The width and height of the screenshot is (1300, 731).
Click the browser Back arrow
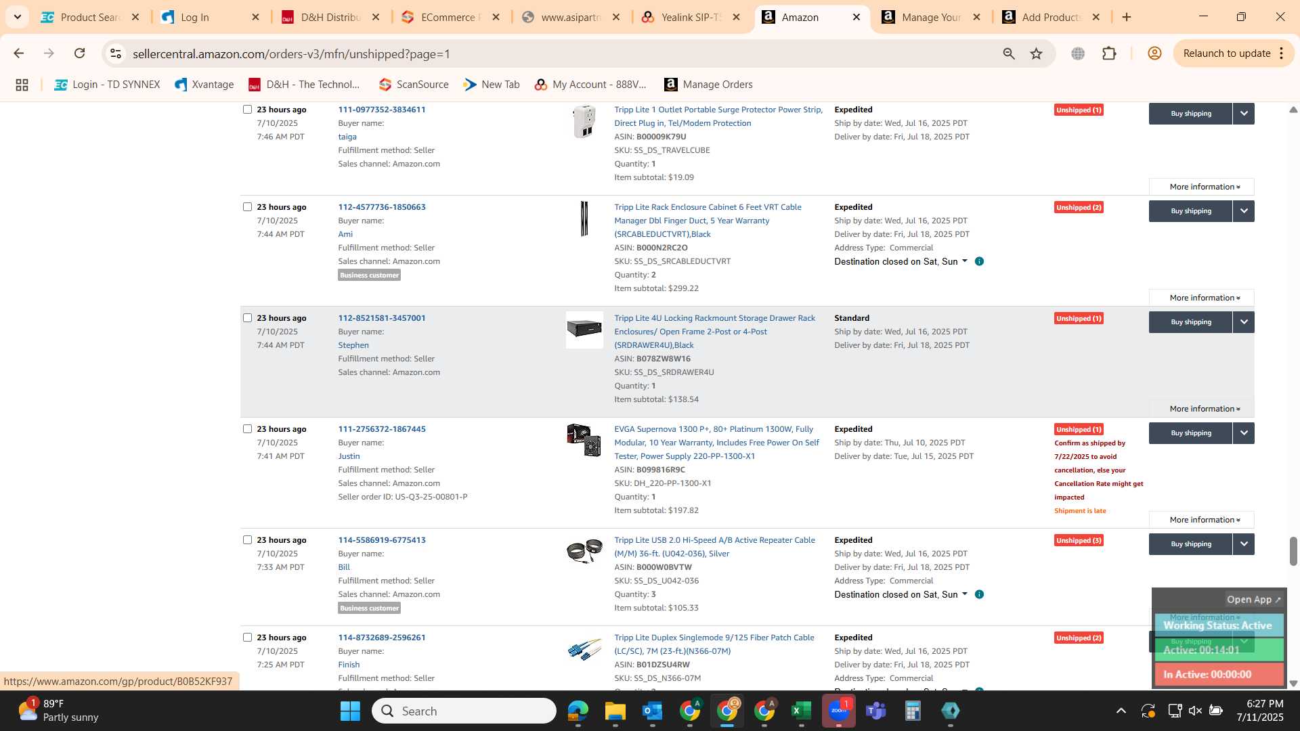(x=18, y=53)
